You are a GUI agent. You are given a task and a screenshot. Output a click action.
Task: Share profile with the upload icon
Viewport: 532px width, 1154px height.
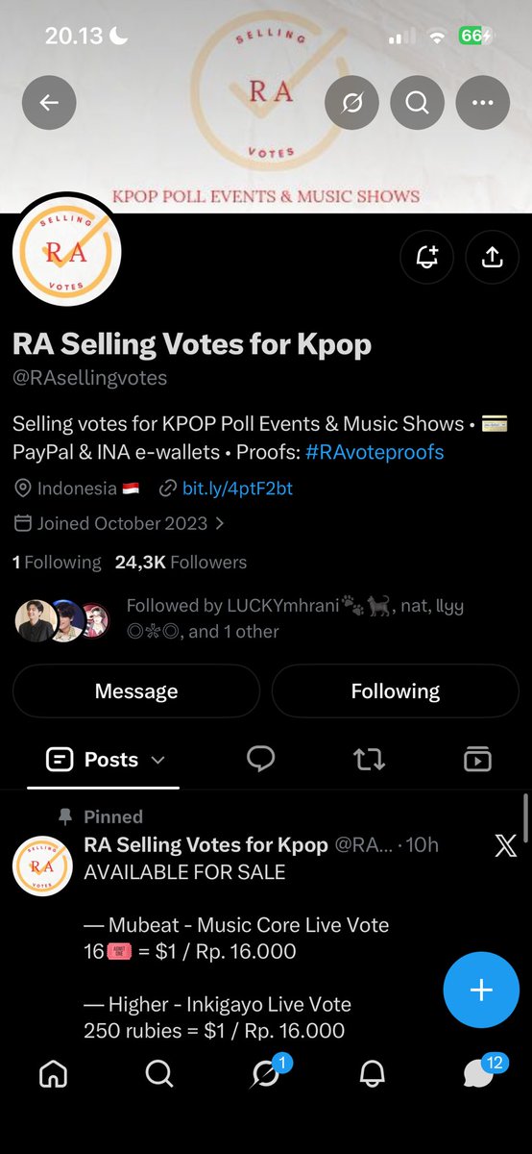492,256
